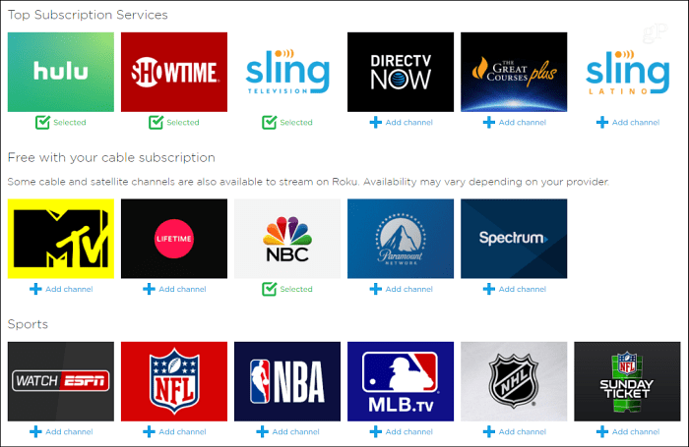This screenshot has height=447, width=689.
Task: Open the NHL channel tile
Action: click(514, 381)
